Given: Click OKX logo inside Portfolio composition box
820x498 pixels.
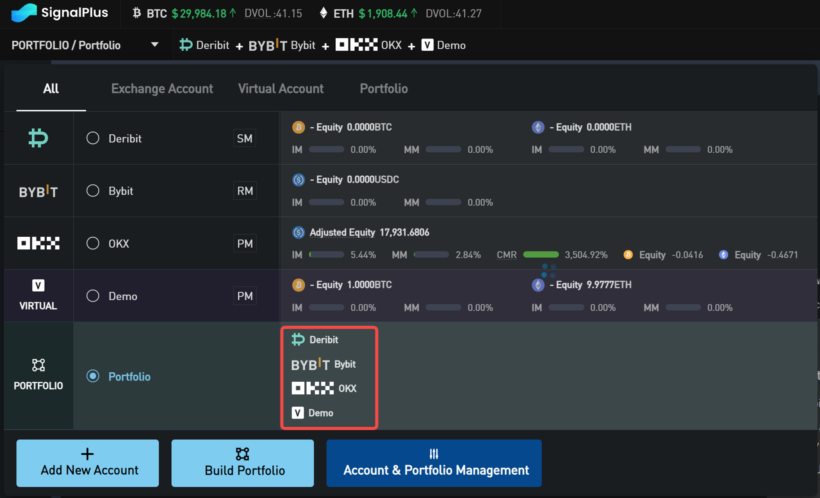Looking at the screenshot, I should pos(312,388).
